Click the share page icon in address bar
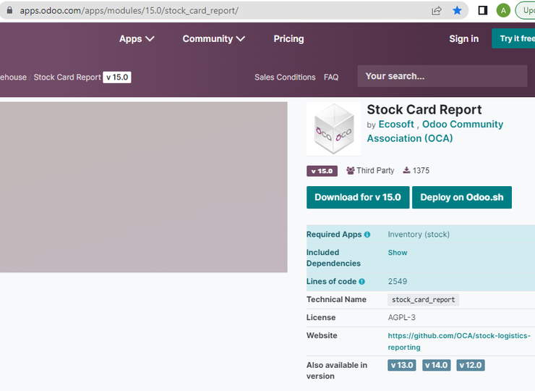Screen dimensions: 535x391 (437, 11)
